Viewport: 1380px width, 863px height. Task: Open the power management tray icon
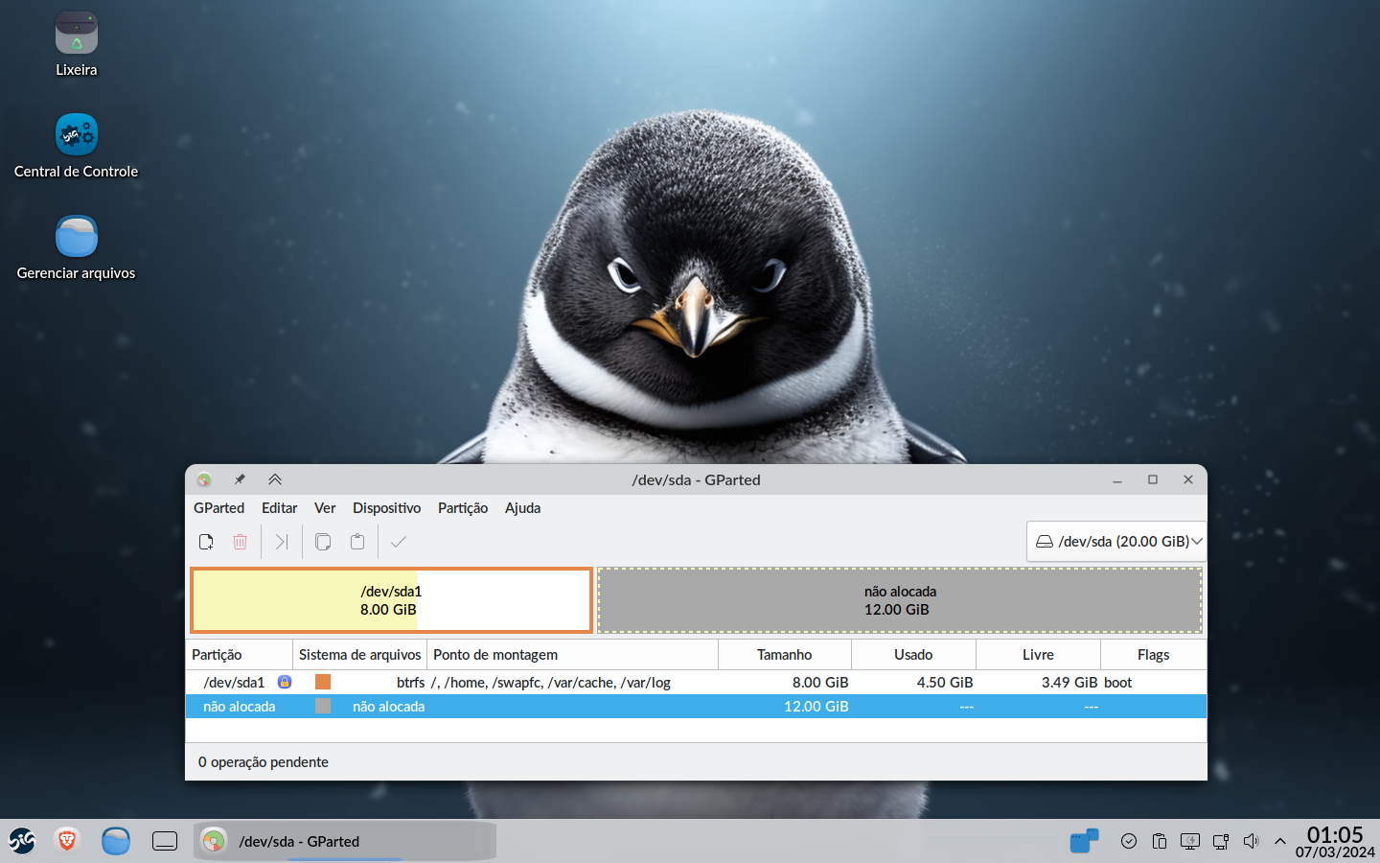coord(1190,841)
